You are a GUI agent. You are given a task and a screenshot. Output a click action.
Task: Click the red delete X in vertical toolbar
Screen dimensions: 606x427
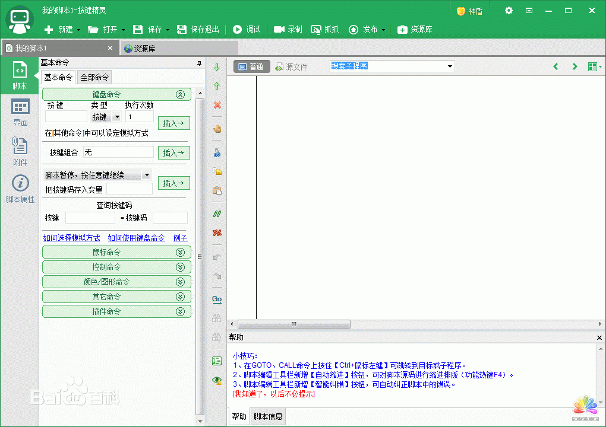click(x=217, y=105)
